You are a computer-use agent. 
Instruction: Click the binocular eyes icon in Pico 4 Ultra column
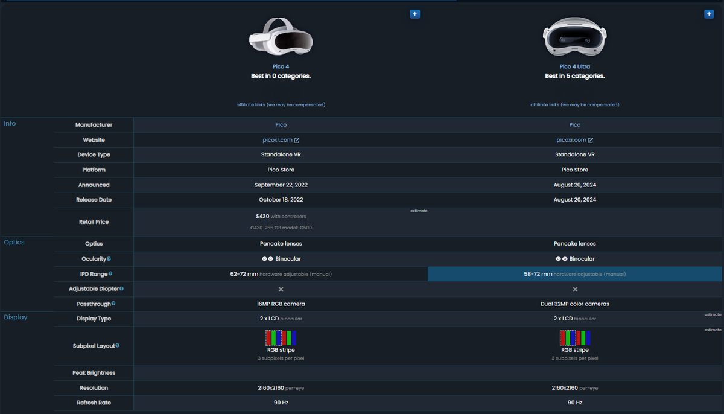point(561,259)
